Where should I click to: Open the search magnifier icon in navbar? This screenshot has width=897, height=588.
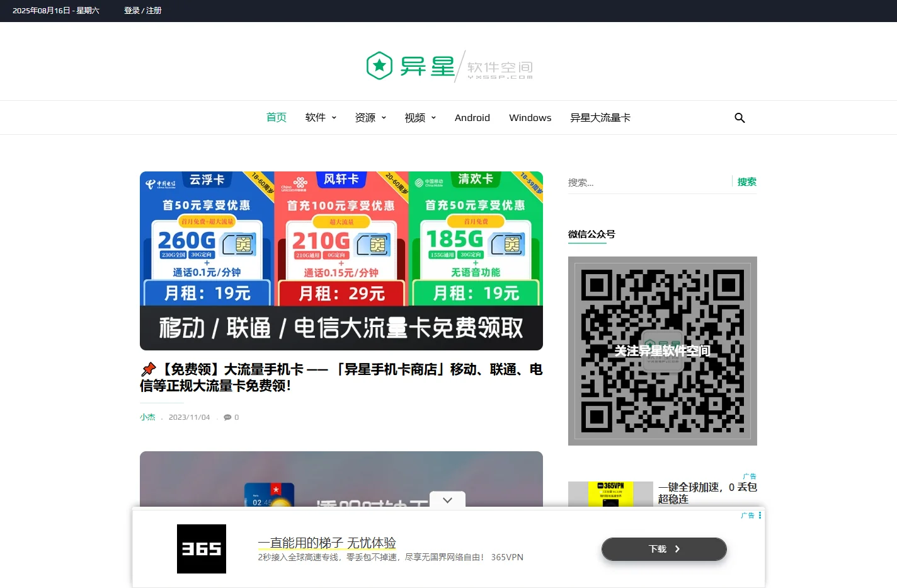(x=740, y=118)
